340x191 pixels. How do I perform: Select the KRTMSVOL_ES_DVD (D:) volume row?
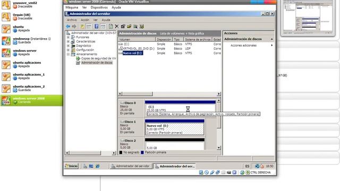[169, 49]
